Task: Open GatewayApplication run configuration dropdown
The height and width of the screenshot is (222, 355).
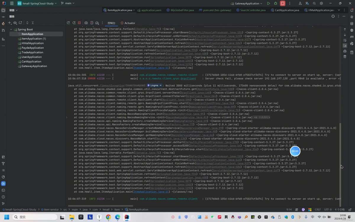Action: [246, 4]
